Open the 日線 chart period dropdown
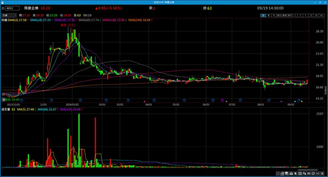The height and width of the screenshot is (177, 328). coord(9,15)
